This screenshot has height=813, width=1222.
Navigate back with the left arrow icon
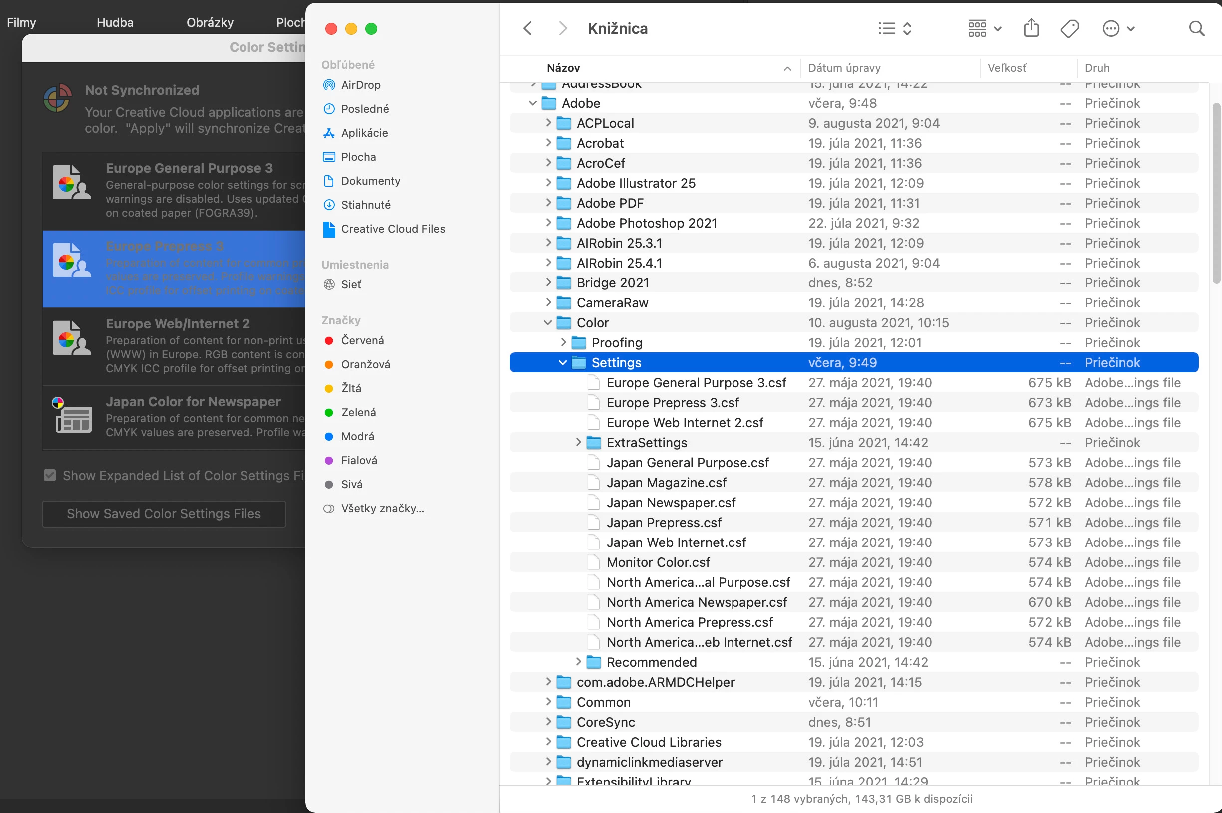(527, 29)
